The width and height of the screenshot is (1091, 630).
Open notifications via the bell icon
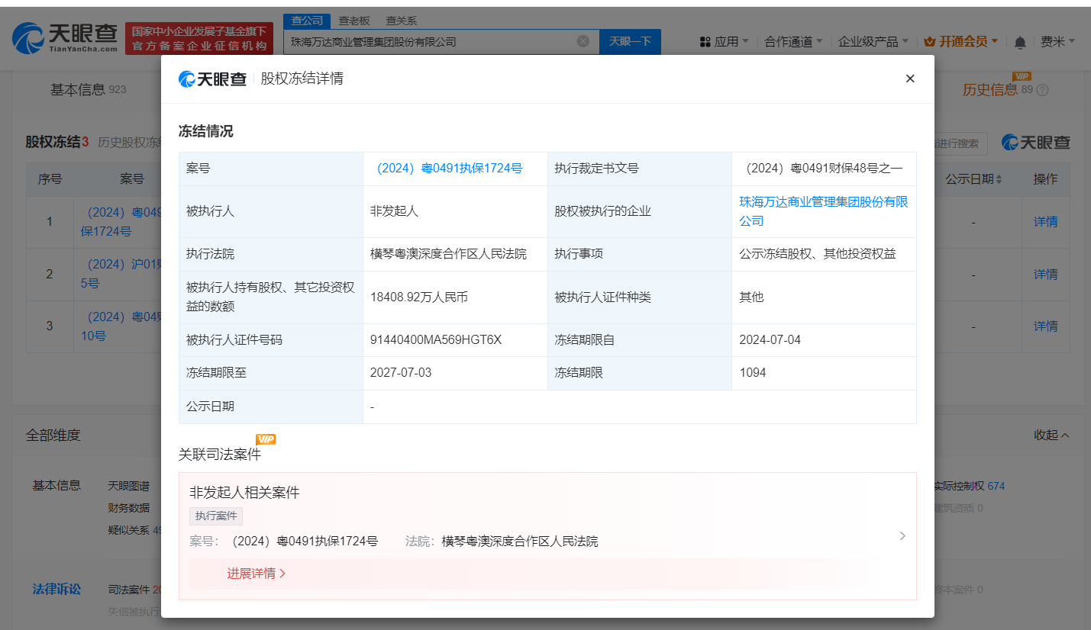[1020, 42]
